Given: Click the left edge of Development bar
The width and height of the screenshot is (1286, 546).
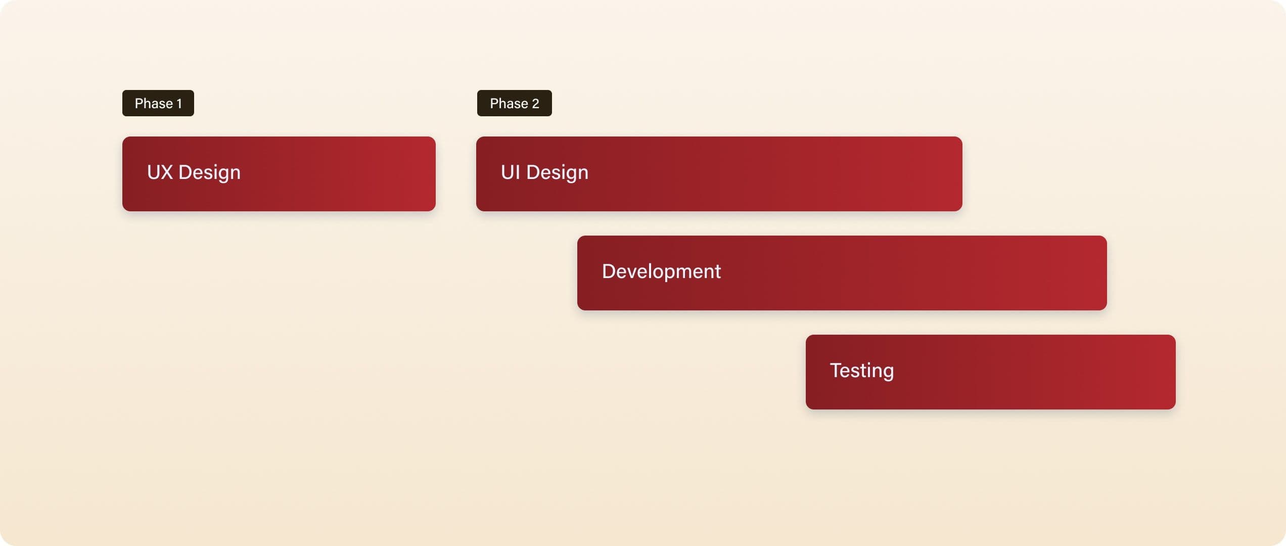Looking at the screenshot, I should tap(582, 273).
